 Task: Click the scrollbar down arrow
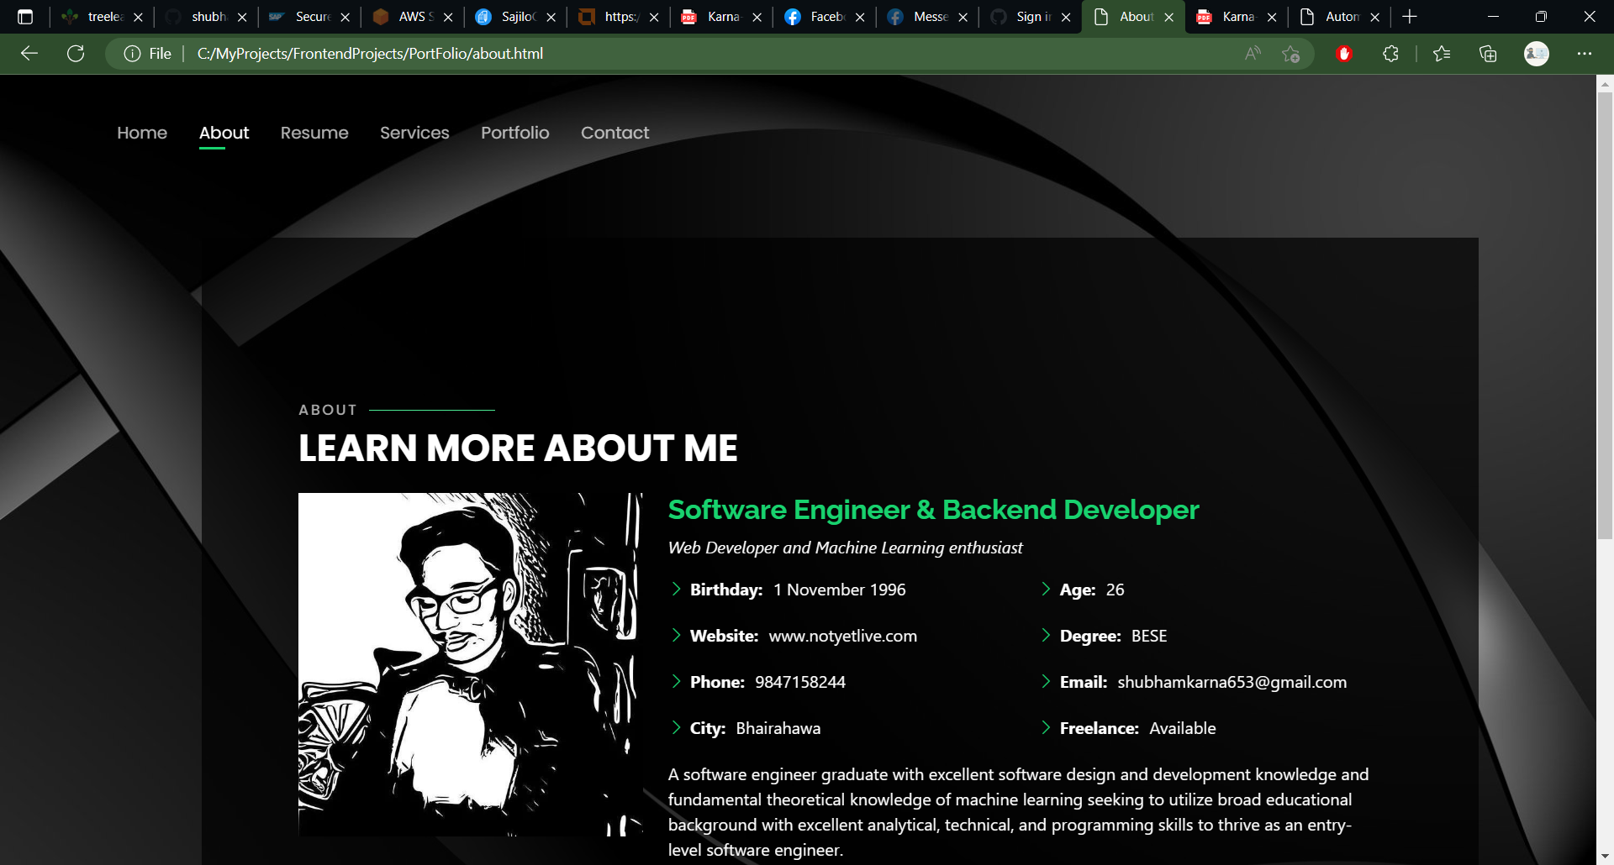1605,856
